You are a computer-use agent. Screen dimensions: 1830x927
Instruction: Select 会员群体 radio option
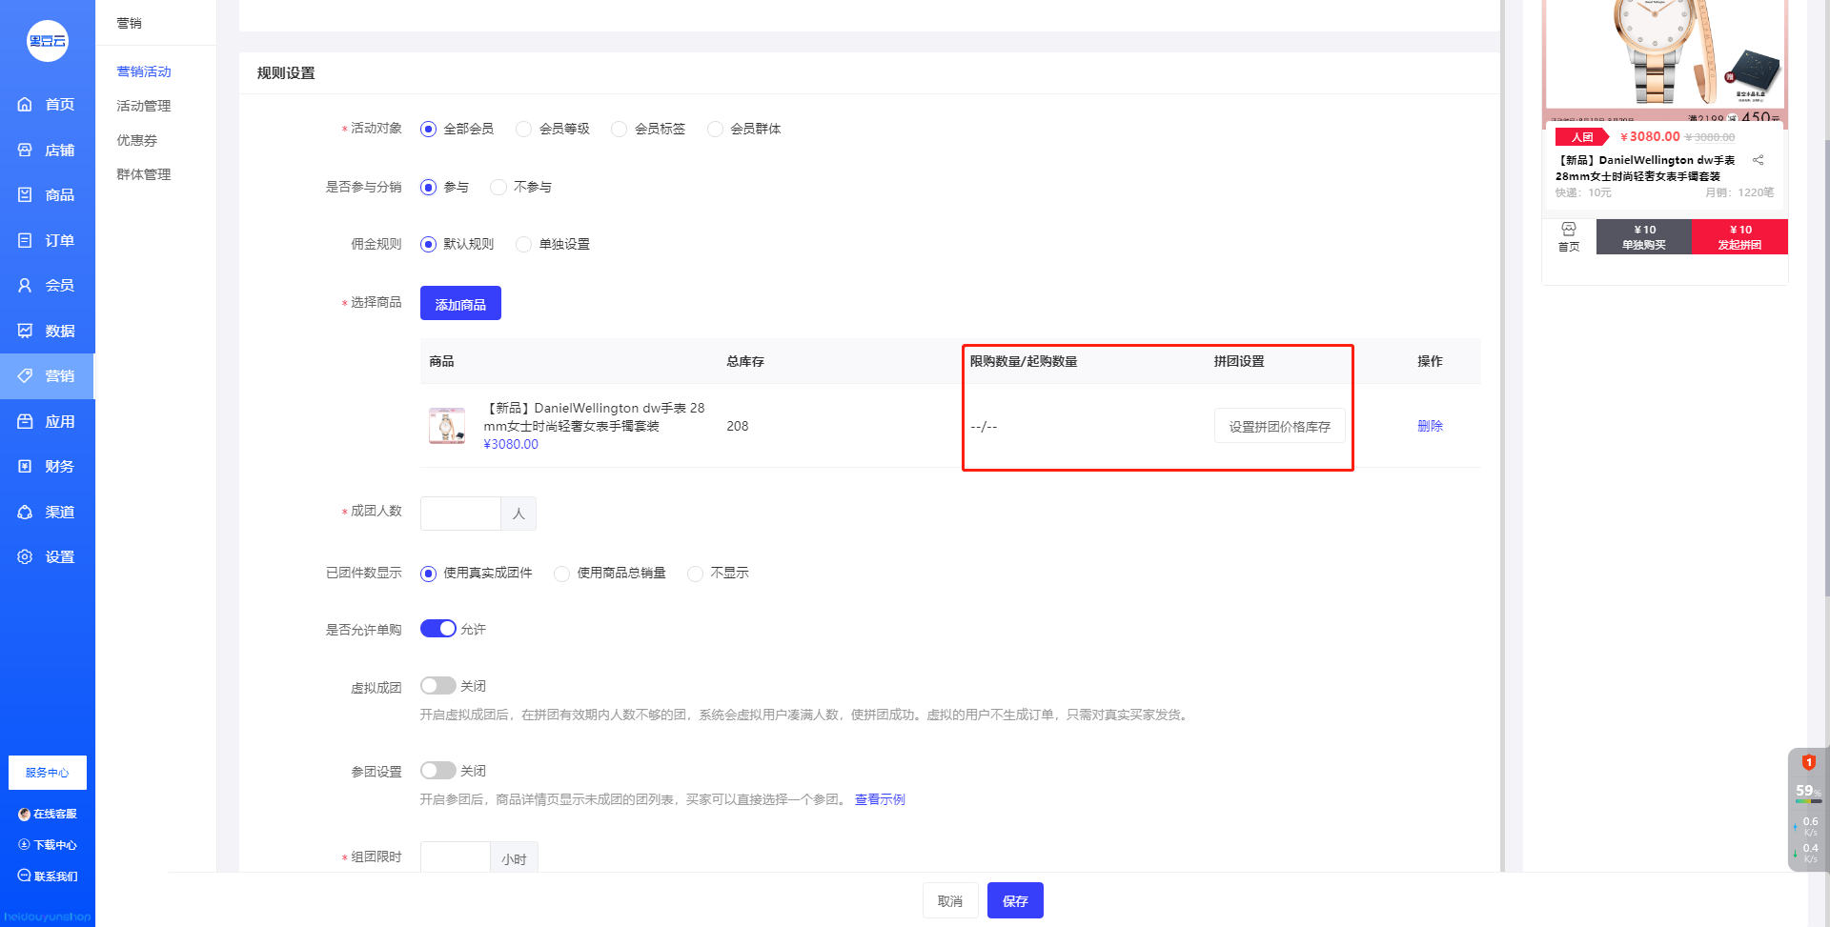click(744, 129)
